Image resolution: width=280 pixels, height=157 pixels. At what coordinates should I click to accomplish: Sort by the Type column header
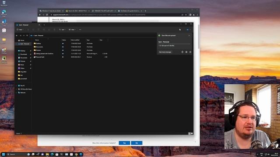88,40
